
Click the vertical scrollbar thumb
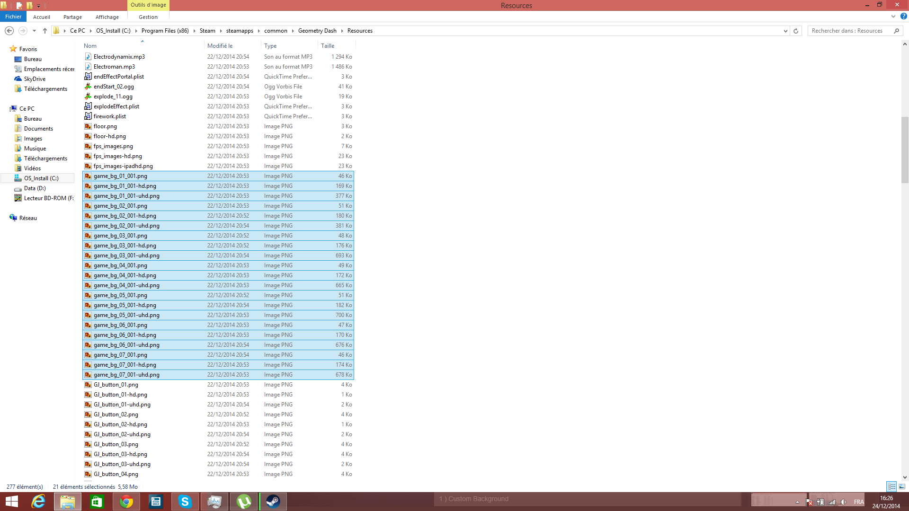(x=905, y=149)
